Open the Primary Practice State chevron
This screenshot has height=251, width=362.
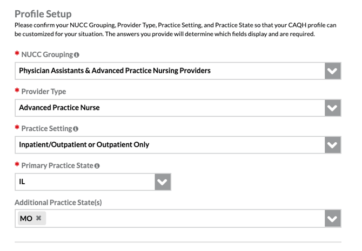[163, 182]
